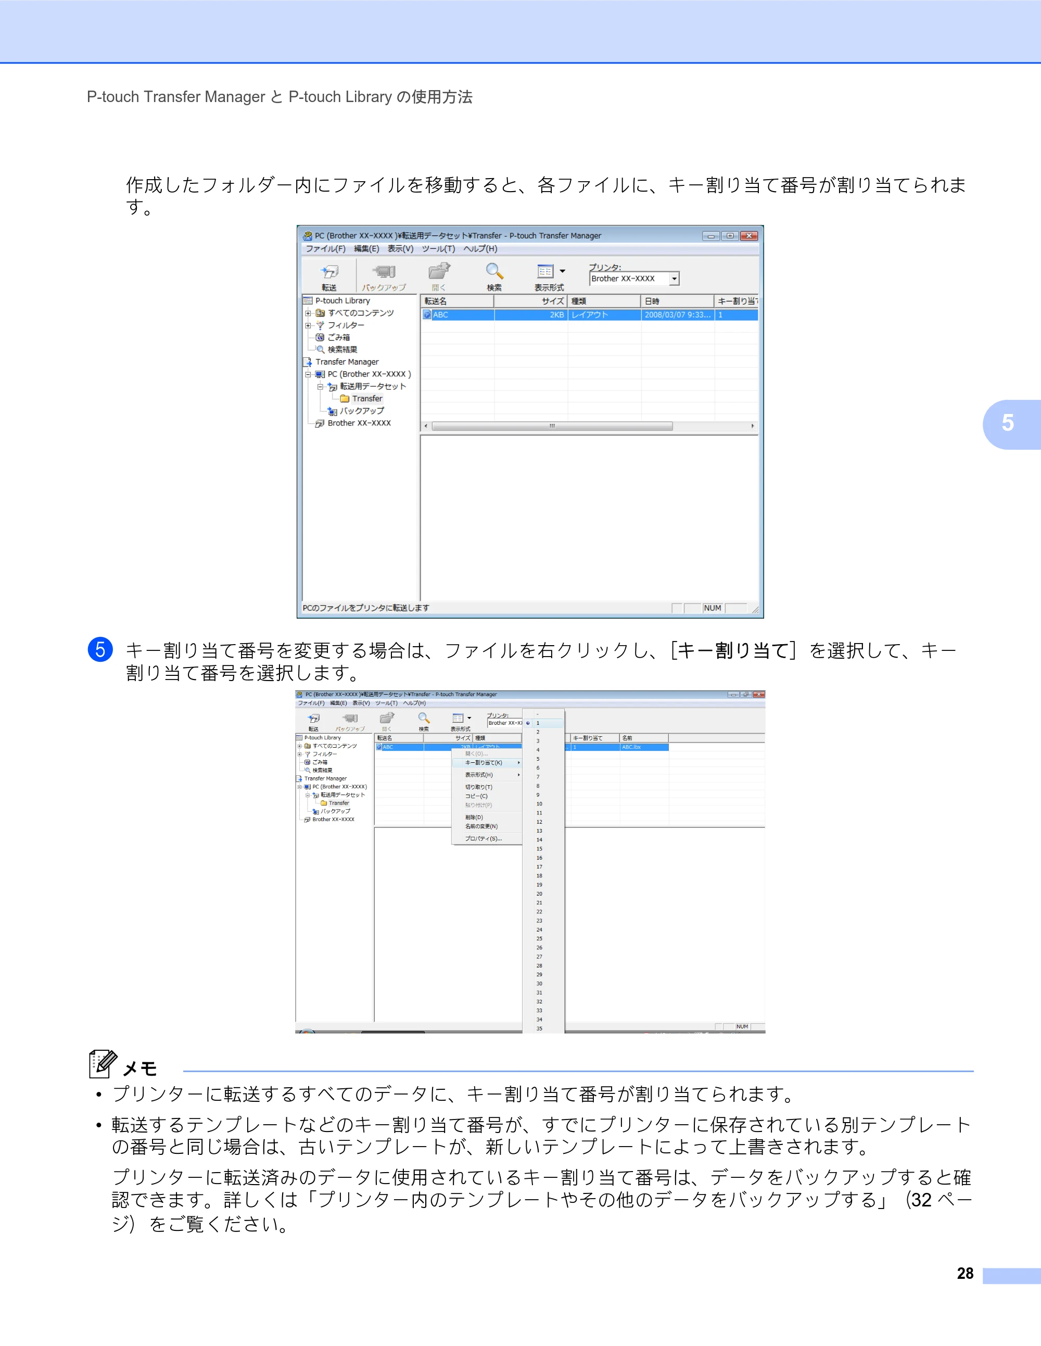The height and width of the screenshot is (1346, 1041).
Task: Open ヘルプ(H) menu in the upper screenshot
Action: coord(480,249)
